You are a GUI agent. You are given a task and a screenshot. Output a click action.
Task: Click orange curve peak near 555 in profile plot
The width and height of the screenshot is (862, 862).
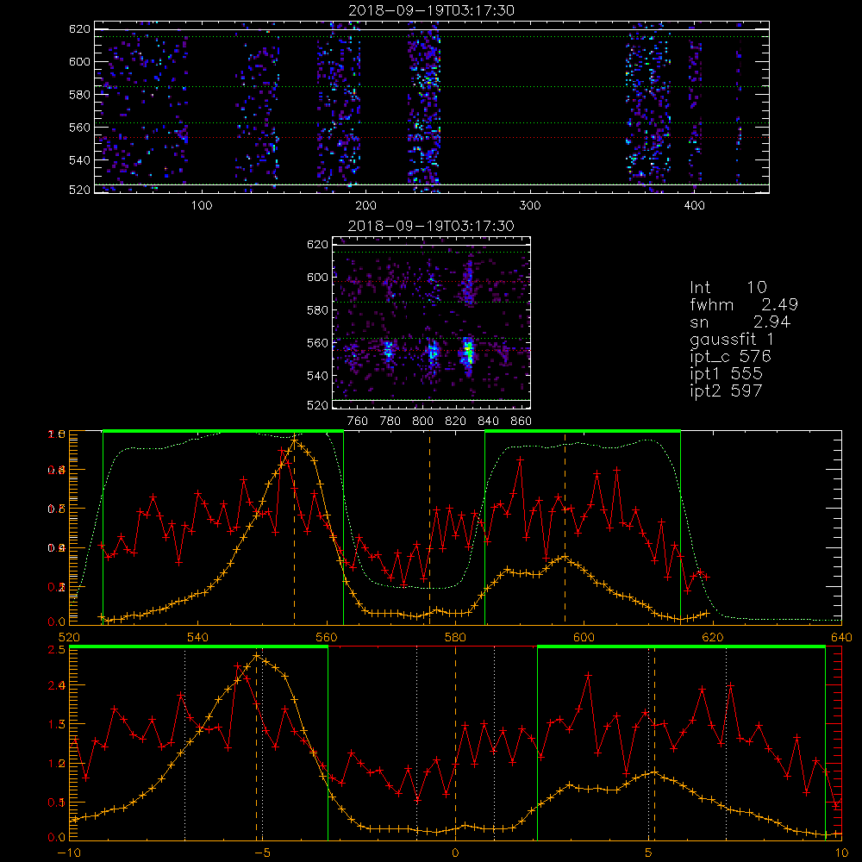295,440
